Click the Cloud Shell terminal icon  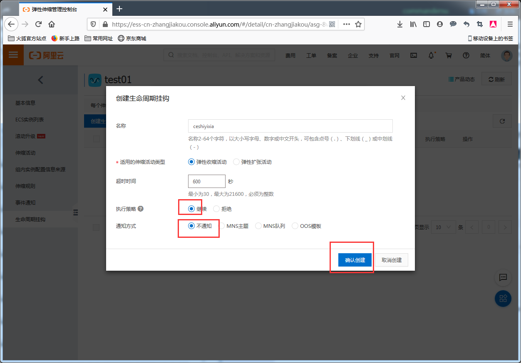click(x=414, y=55)
